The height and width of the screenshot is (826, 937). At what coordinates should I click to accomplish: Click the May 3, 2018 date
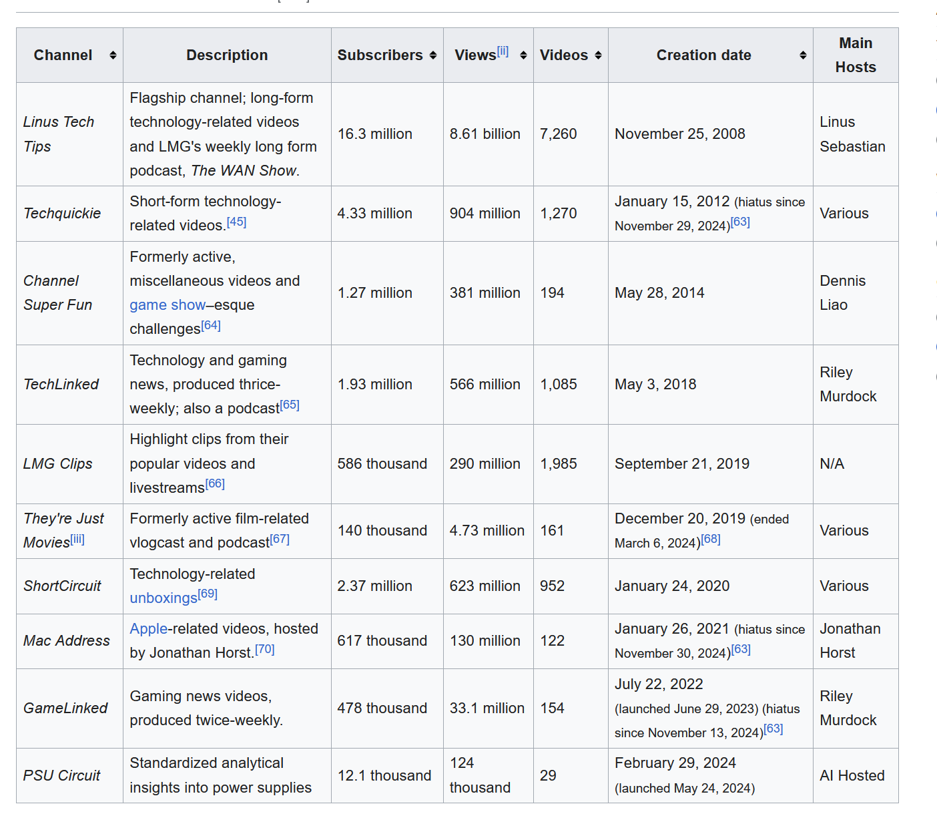(x=655, y=385)
